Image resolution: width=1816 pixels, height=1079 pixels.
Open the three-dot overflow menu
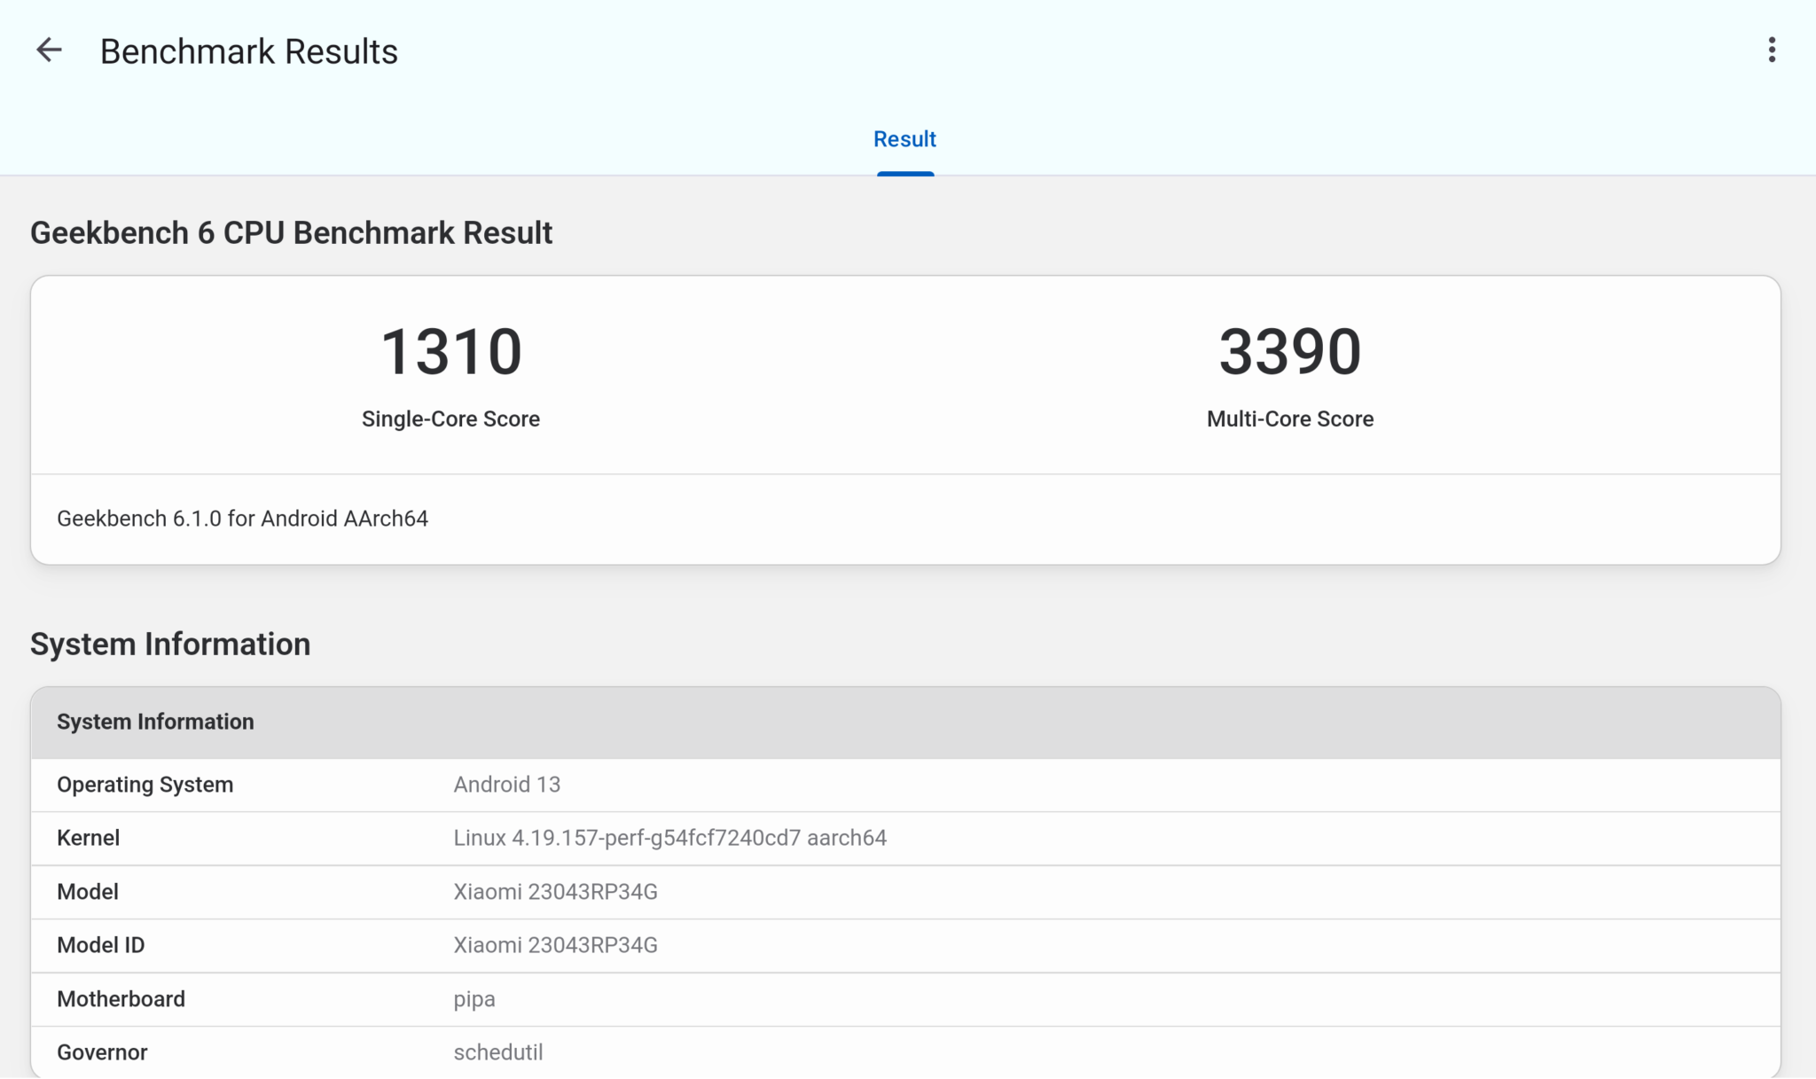tap(1771, 51)
